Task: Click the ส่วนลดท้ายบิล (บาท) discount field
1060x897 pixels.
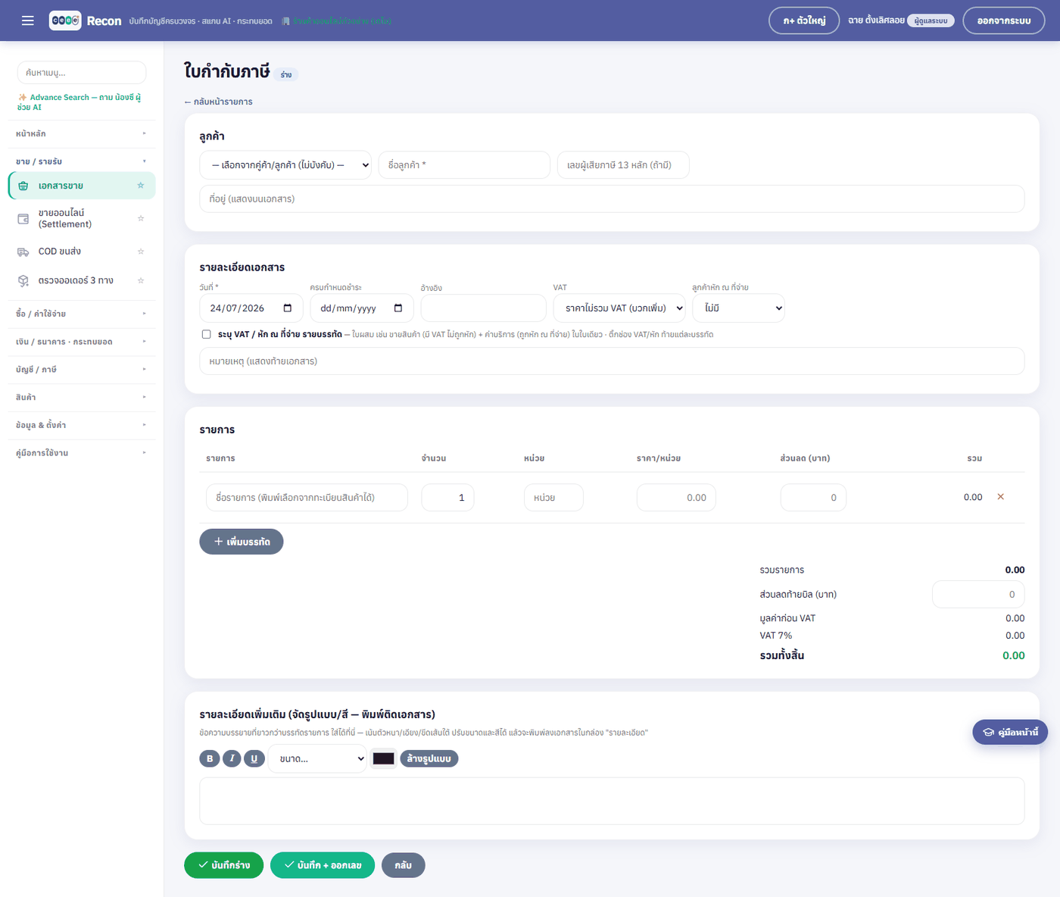Action: point(978,595)
